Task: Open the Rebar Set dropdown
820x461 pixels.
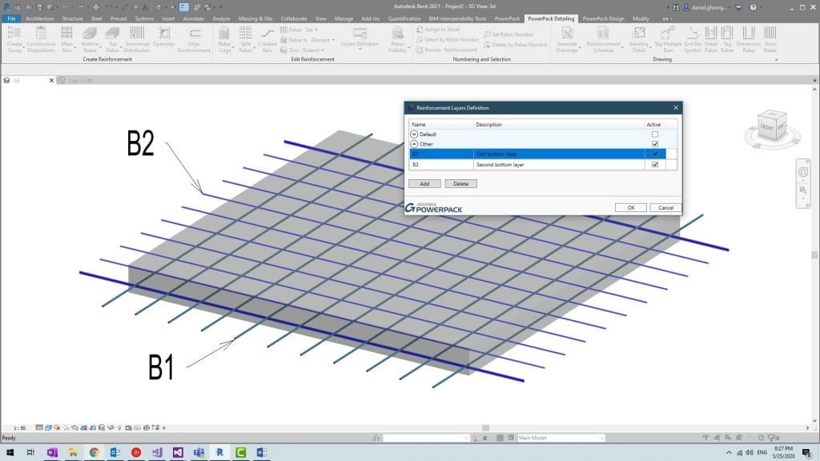Action: 299,30
